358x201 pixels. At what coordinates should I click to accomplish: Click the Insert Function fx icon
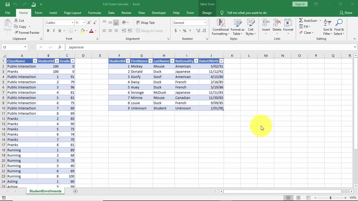click(x=60, y=47)
